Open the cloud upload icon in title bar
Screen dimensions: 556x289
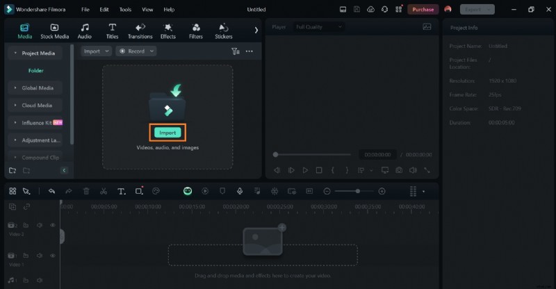coord(370,10)
